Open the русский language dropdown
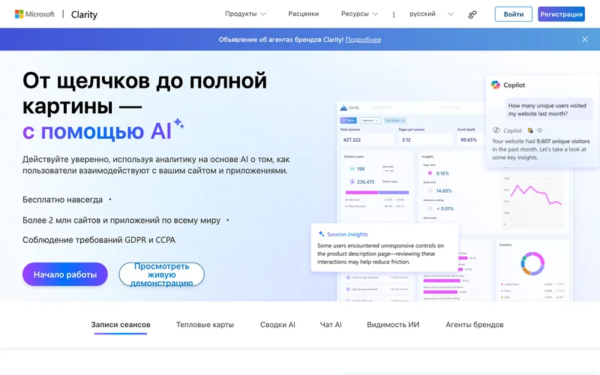Screen dimensions: 600x375 pos(431,13)
